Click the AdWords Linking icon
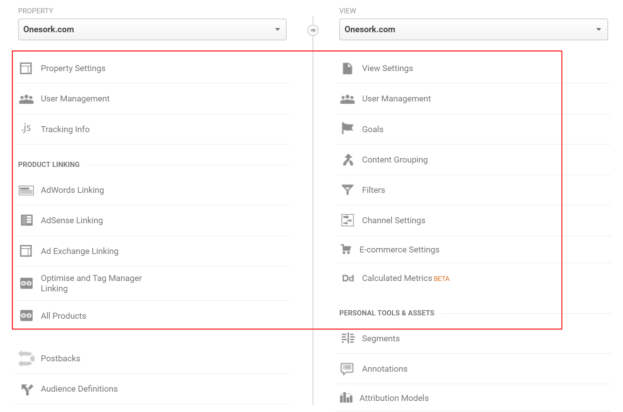623x412 pixels. coord(26,190)
